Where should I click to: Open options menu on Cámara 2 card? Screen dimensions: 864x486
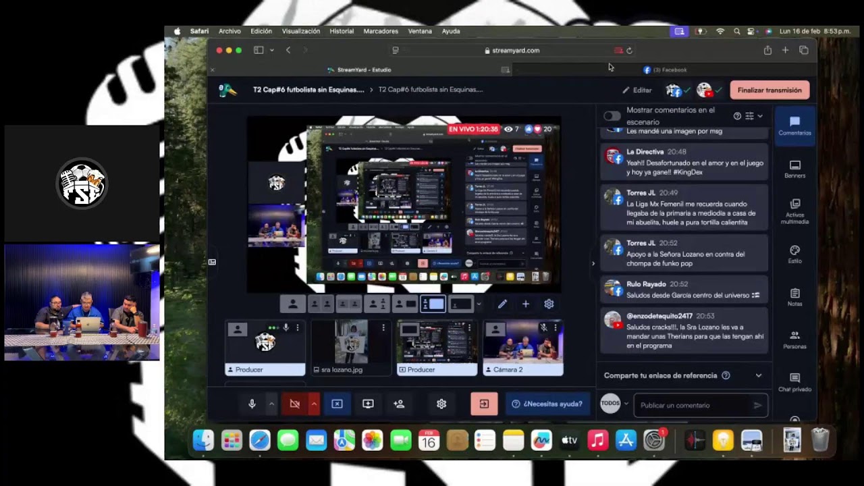(556, 328)
